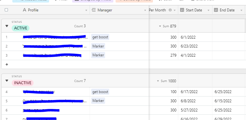
Task: Click the 4/1/2022 start date cell
Action: point(195,55)
